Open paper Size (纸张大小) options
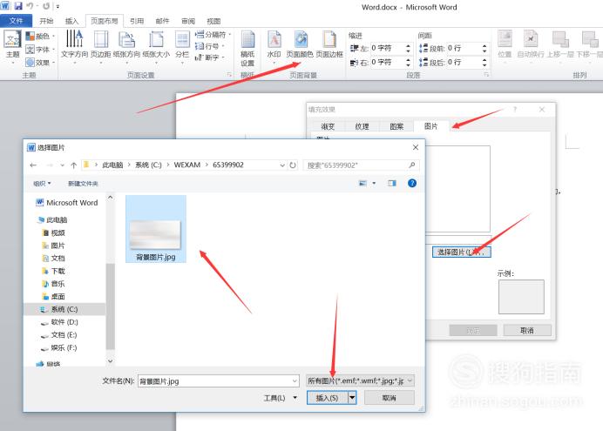603x431 pixels. [x=156, y=44]
